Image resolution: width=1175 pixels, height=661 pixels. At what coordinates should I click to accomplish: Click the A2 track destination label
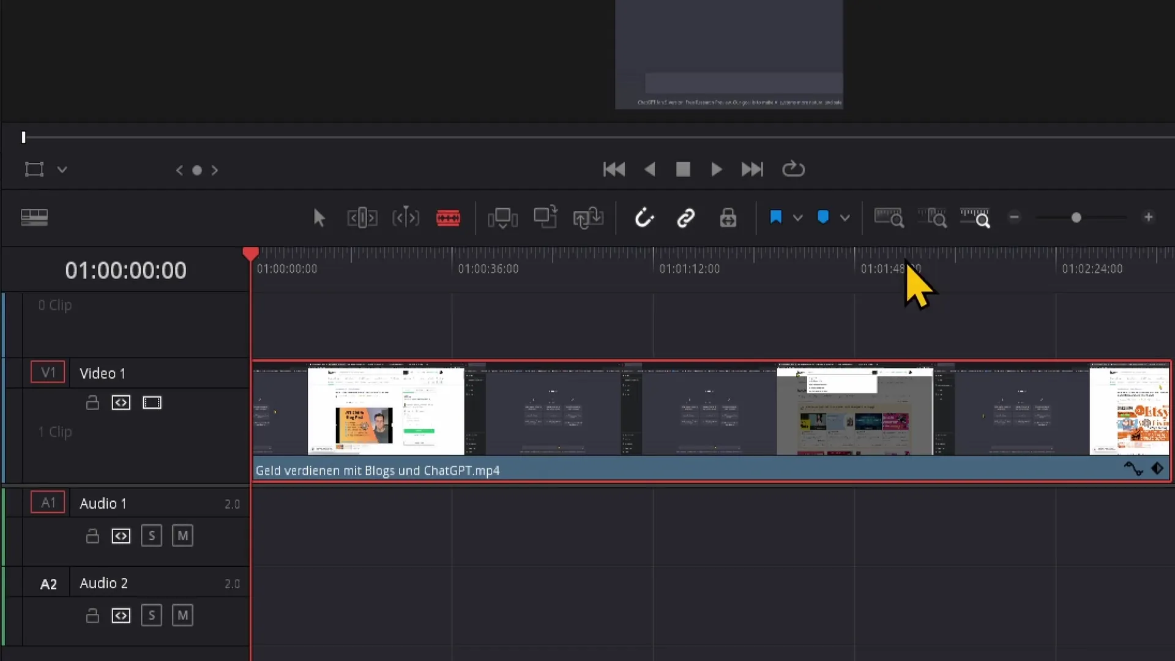(48, 584)
